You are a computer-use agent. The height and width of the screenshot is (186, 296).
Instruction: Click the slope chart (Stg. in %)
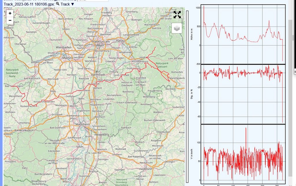click(243, 94)
